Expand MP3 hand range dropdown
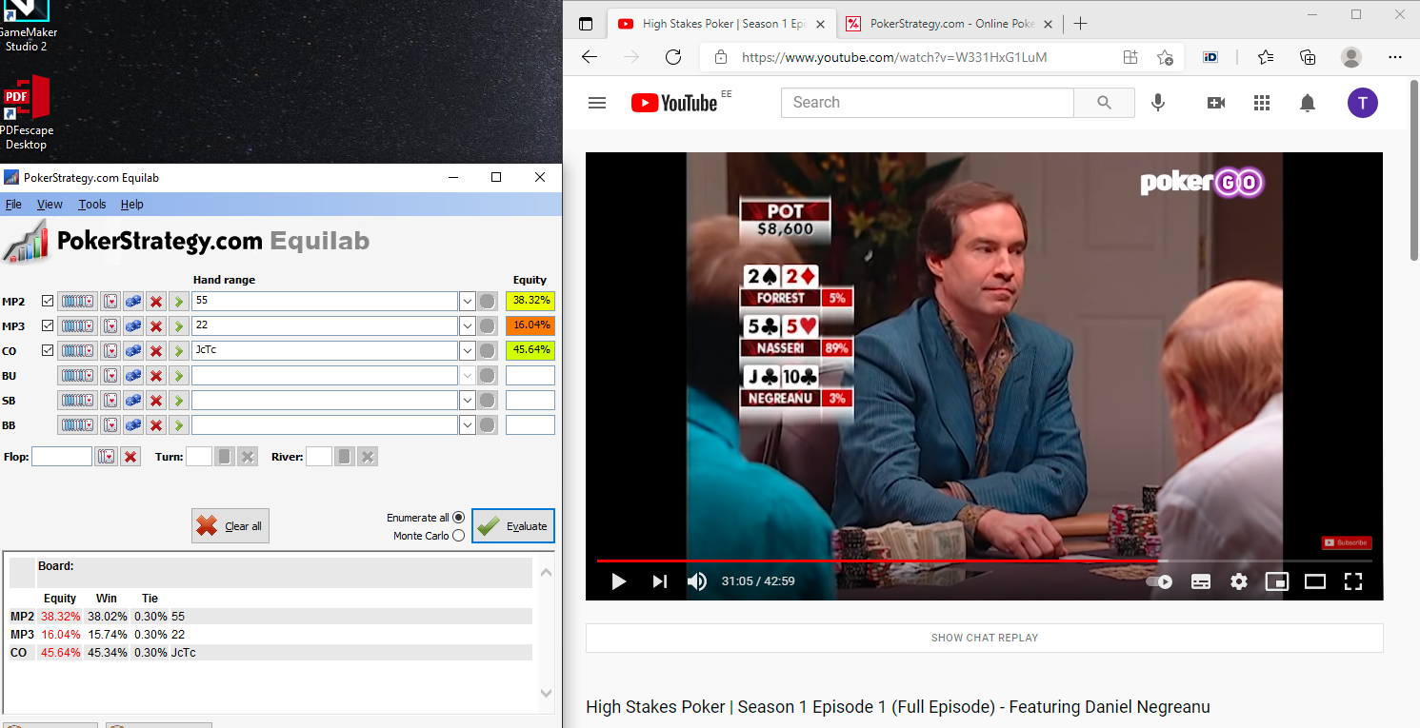This screenshot has height=728, width=1420. (467, 325)
